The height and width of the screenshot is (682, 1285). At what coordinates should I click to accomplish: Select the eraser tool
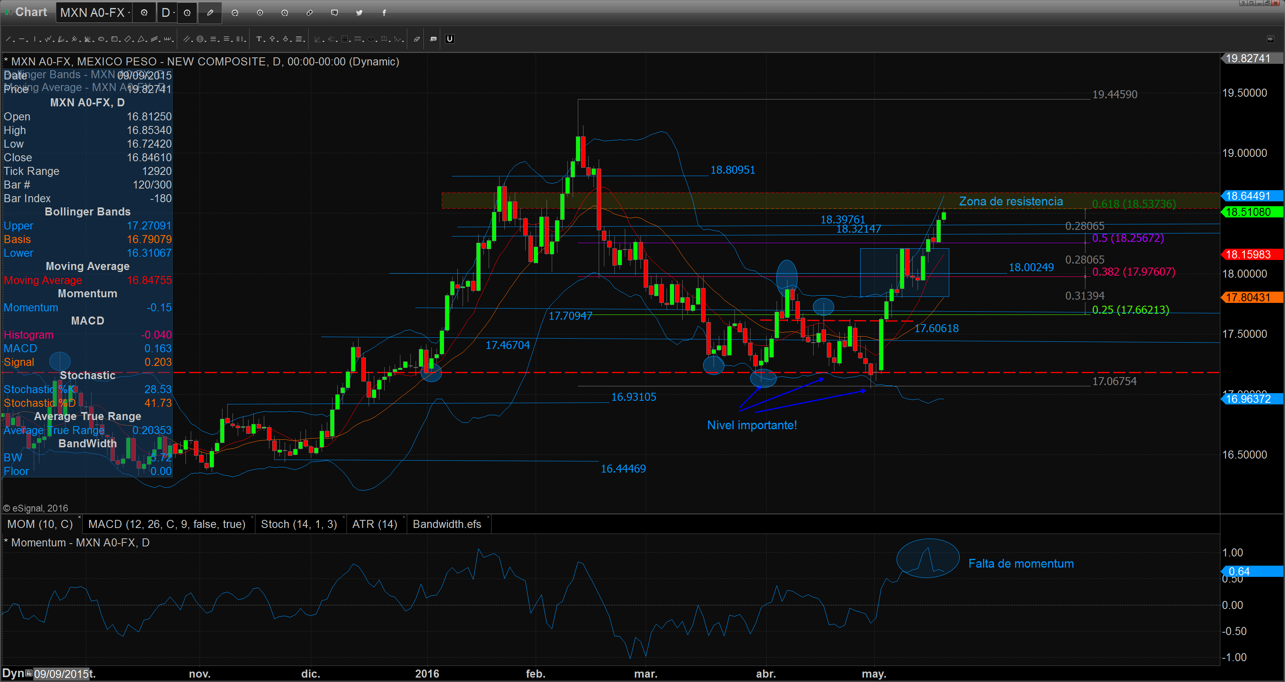coord(417,39)
